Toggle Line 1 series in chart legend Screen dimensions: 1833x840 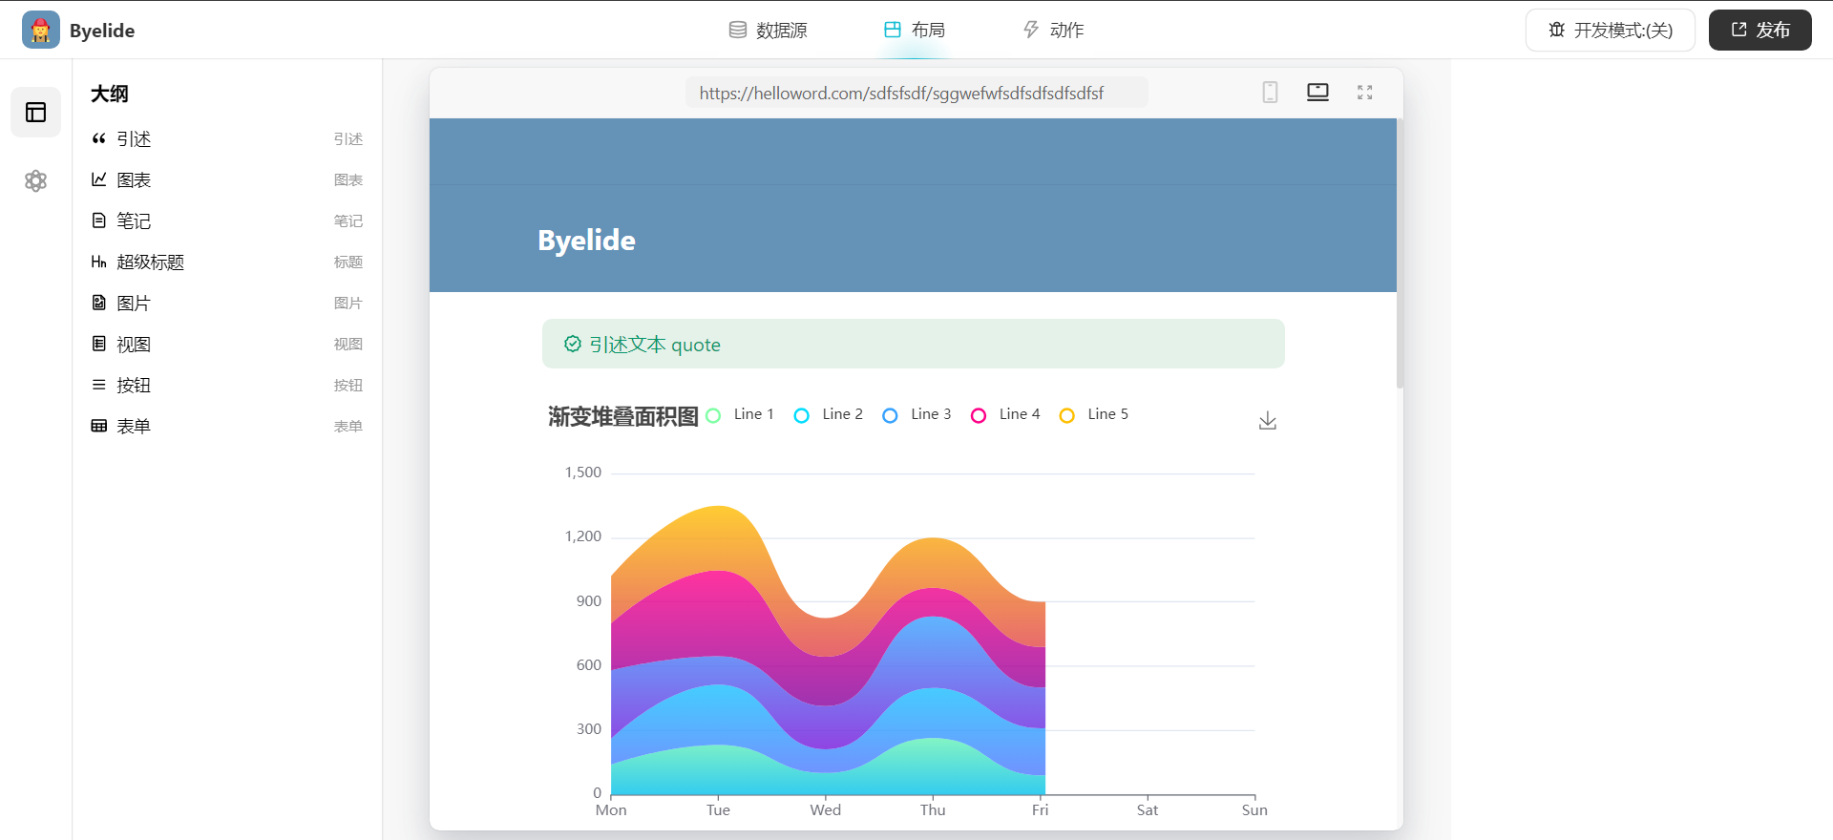(x=740, y=414)
